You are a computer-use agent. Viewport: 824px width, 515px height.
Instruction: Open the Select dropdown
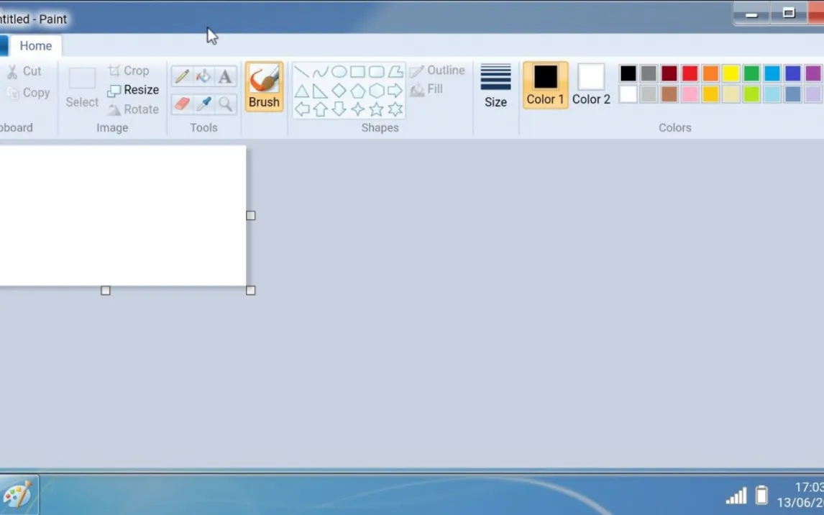coord(82,102)
